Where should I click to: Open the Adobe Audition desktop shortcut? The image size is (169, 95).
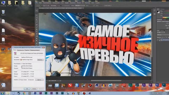click(130, 86)
